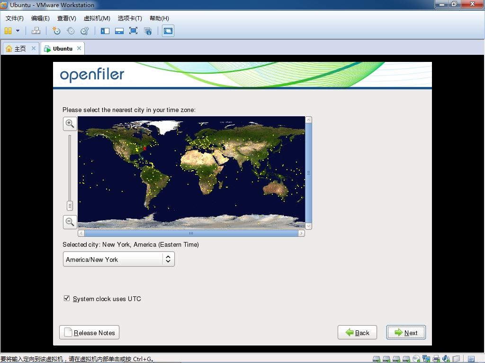The height and width of the screenshot is (363, 485).
Task: Restore down the VMware Workstation window
Action: coord(454,4)
